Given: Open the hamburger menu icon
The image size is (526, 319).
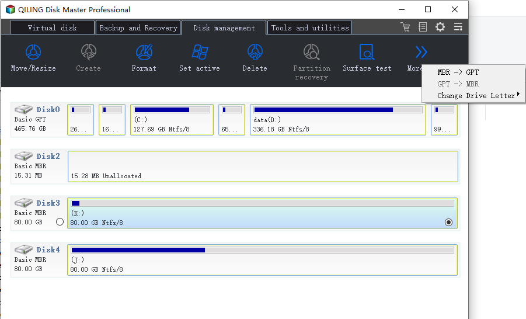Looking at the screenshot, I should (458, 27).
